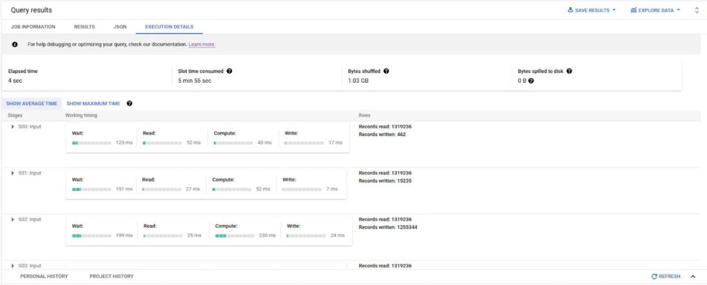The height and width of the screenshot is (285, 707).
Task: Select the Execution Details tab
Action: pos(169,27)
